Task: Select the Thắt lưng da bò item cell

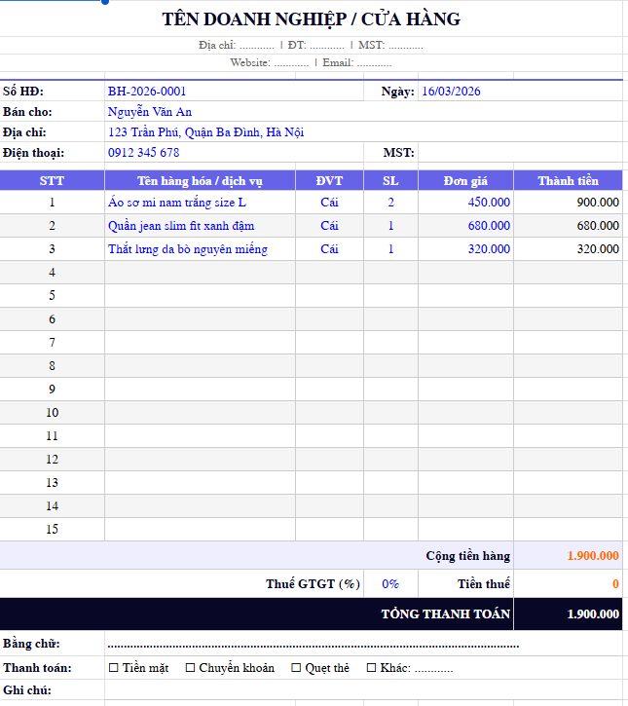Action: pyautogui.click(x=188, y=249)
